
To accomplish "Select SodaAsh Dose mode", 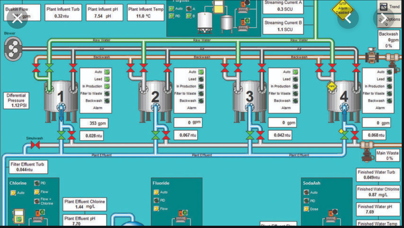I will pyautogui.click(x=306, y=209).
